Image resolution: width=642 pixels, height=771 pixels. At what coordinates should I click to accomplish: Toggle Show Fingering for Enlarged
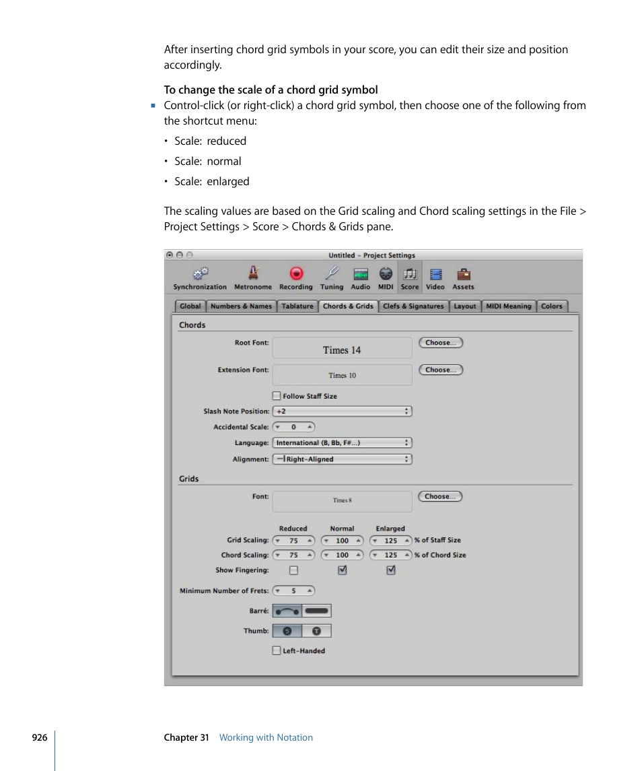click(391, 570)
